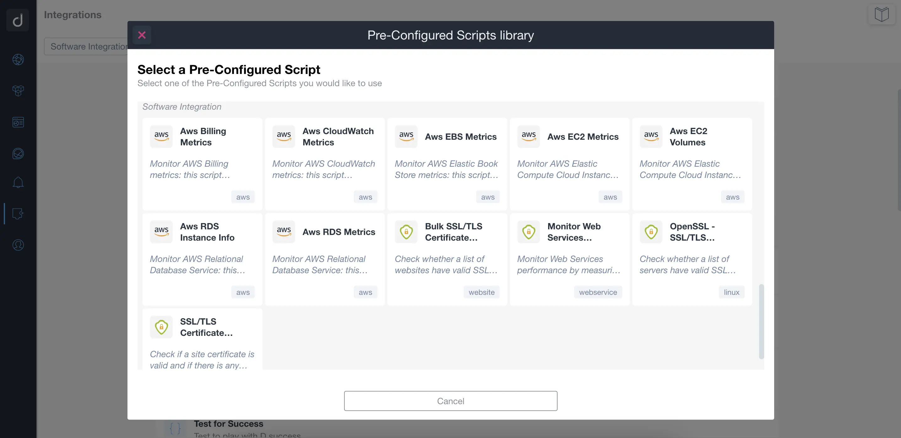This screenshot has height=438, width=901.
Task: Choose the Bulk SSL/TLS Certificate script title
Action: [453, 232]
